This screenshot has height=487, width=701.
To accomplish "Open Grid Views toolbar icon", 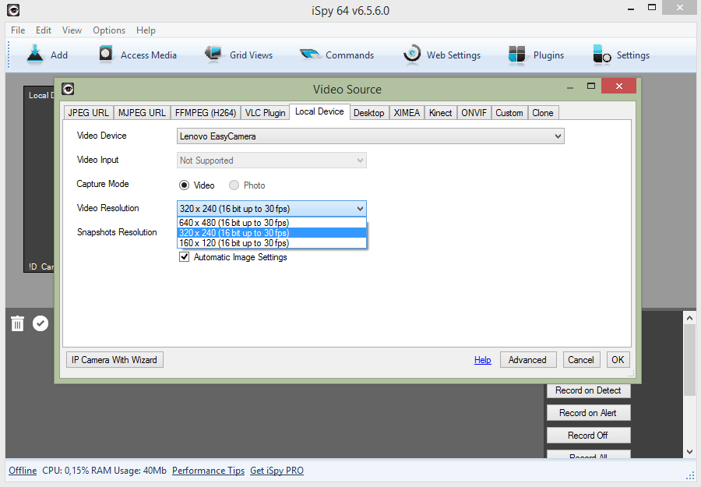I will point(213,55).
